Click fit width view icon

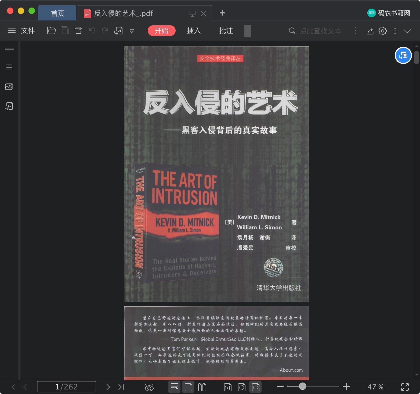click(256, 387)
